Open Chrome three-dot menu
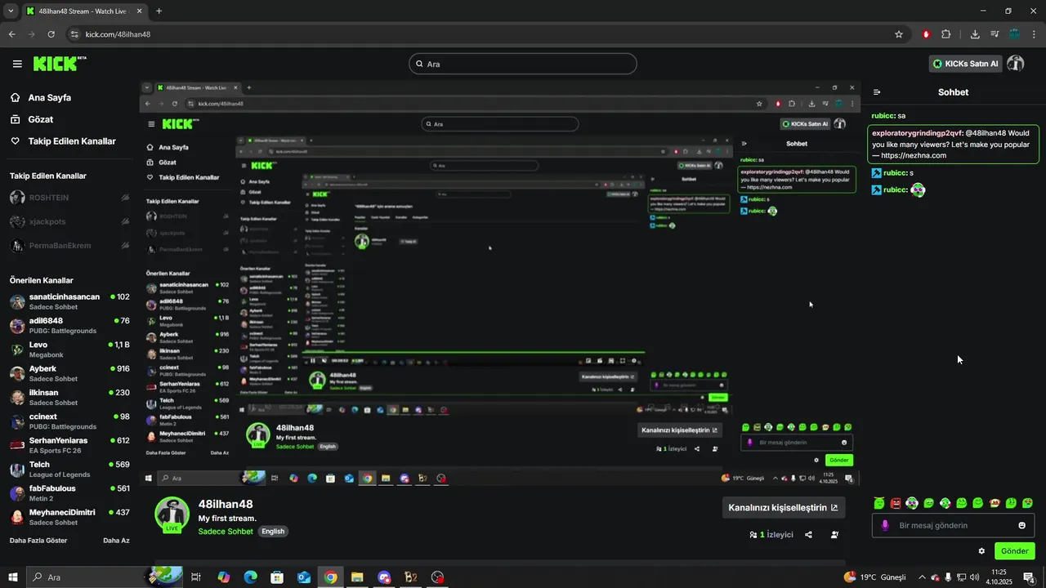The height and width of the screenshot is (588, 1046). pos(1035,34)
